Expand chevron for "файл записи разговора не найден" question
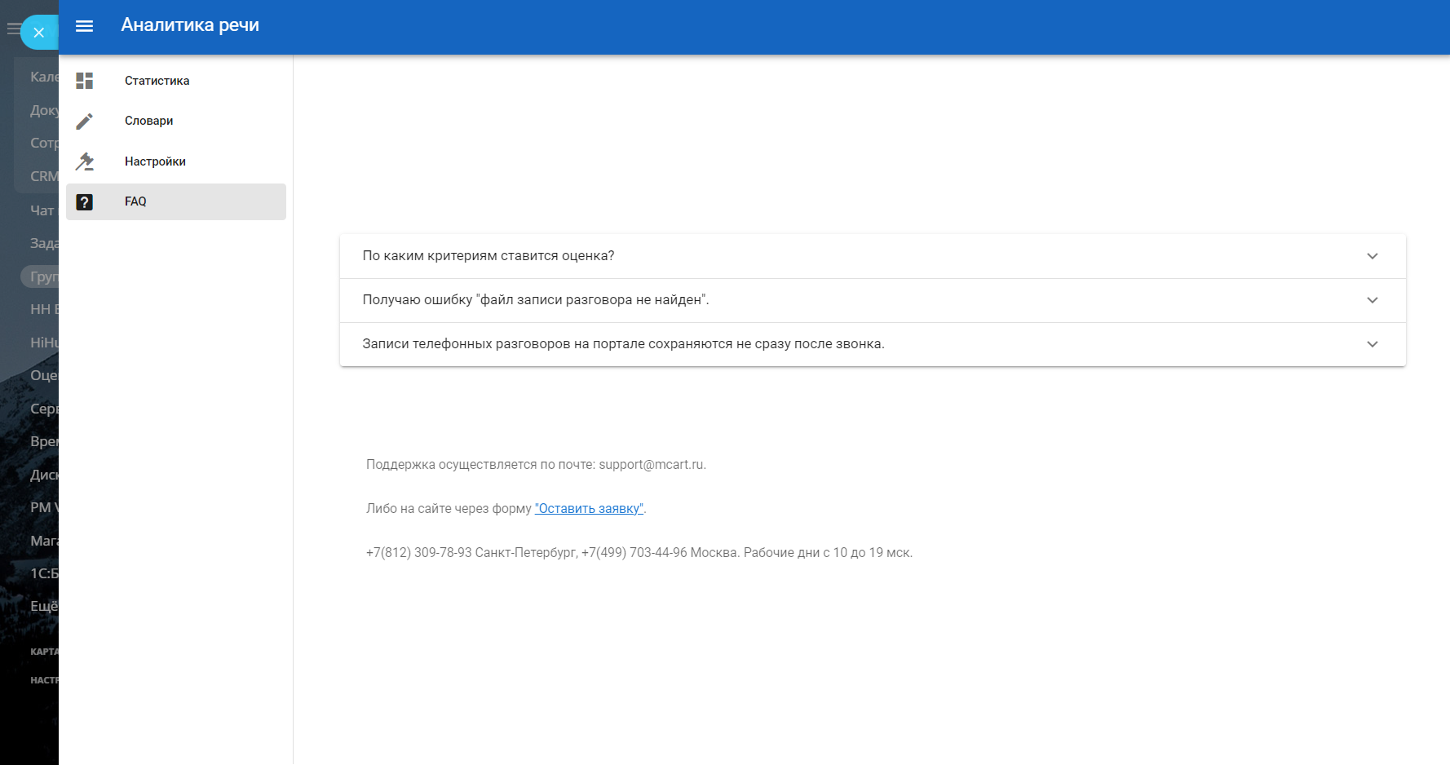 point(1373,300)
